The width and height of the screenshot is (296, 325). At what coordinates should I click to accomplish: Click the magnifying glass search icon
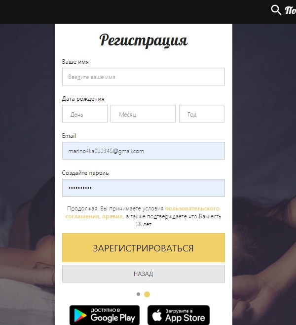point(276,10)
